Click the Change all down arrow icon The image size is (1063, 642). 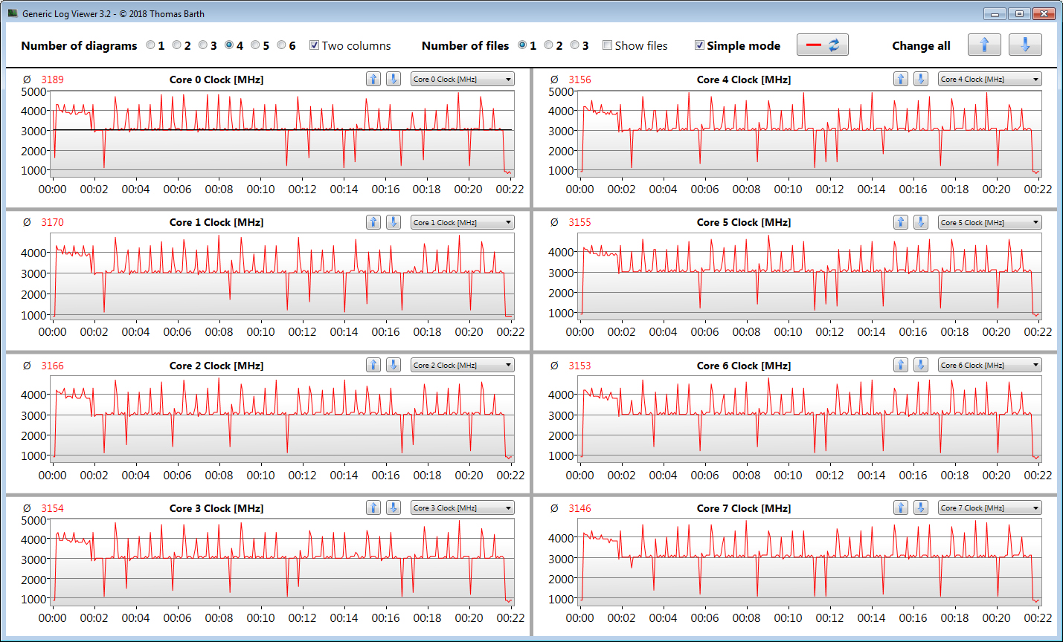coord(1024,45)
